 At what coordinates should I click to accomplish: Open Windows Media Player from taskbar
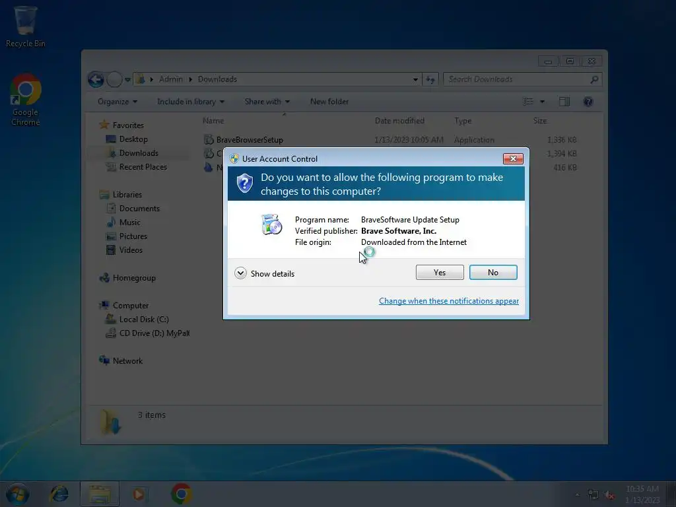click(x=139, y=494)
